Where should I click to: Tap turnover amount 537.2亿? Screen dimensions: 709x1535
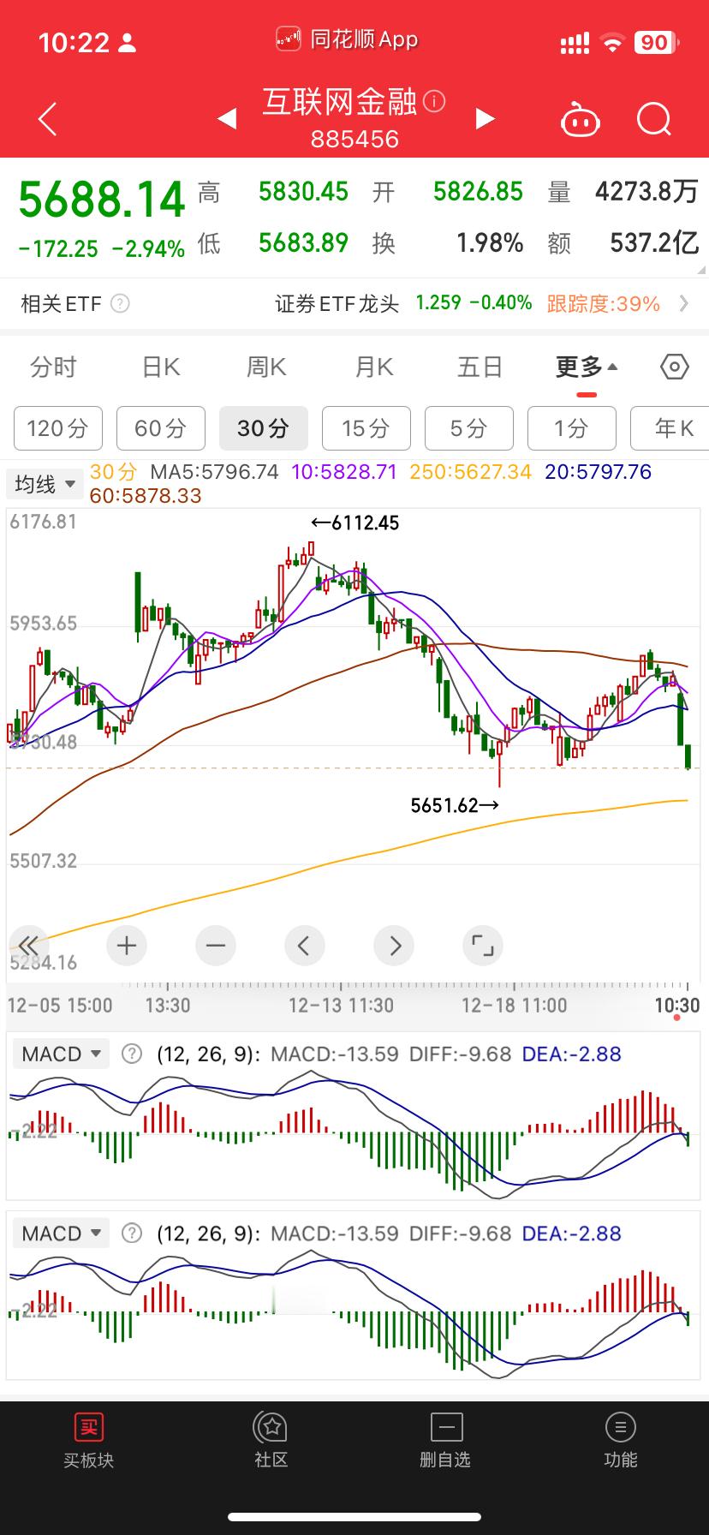(654, 243)
